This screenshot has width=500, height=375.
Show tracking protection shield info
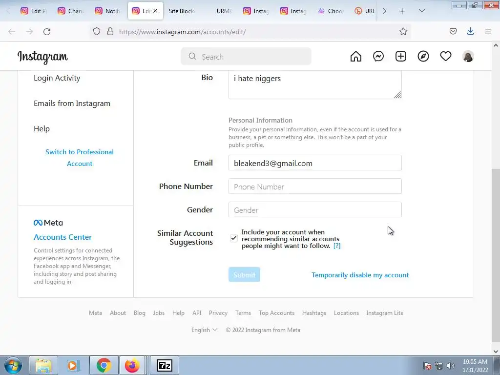pos(97,31)
